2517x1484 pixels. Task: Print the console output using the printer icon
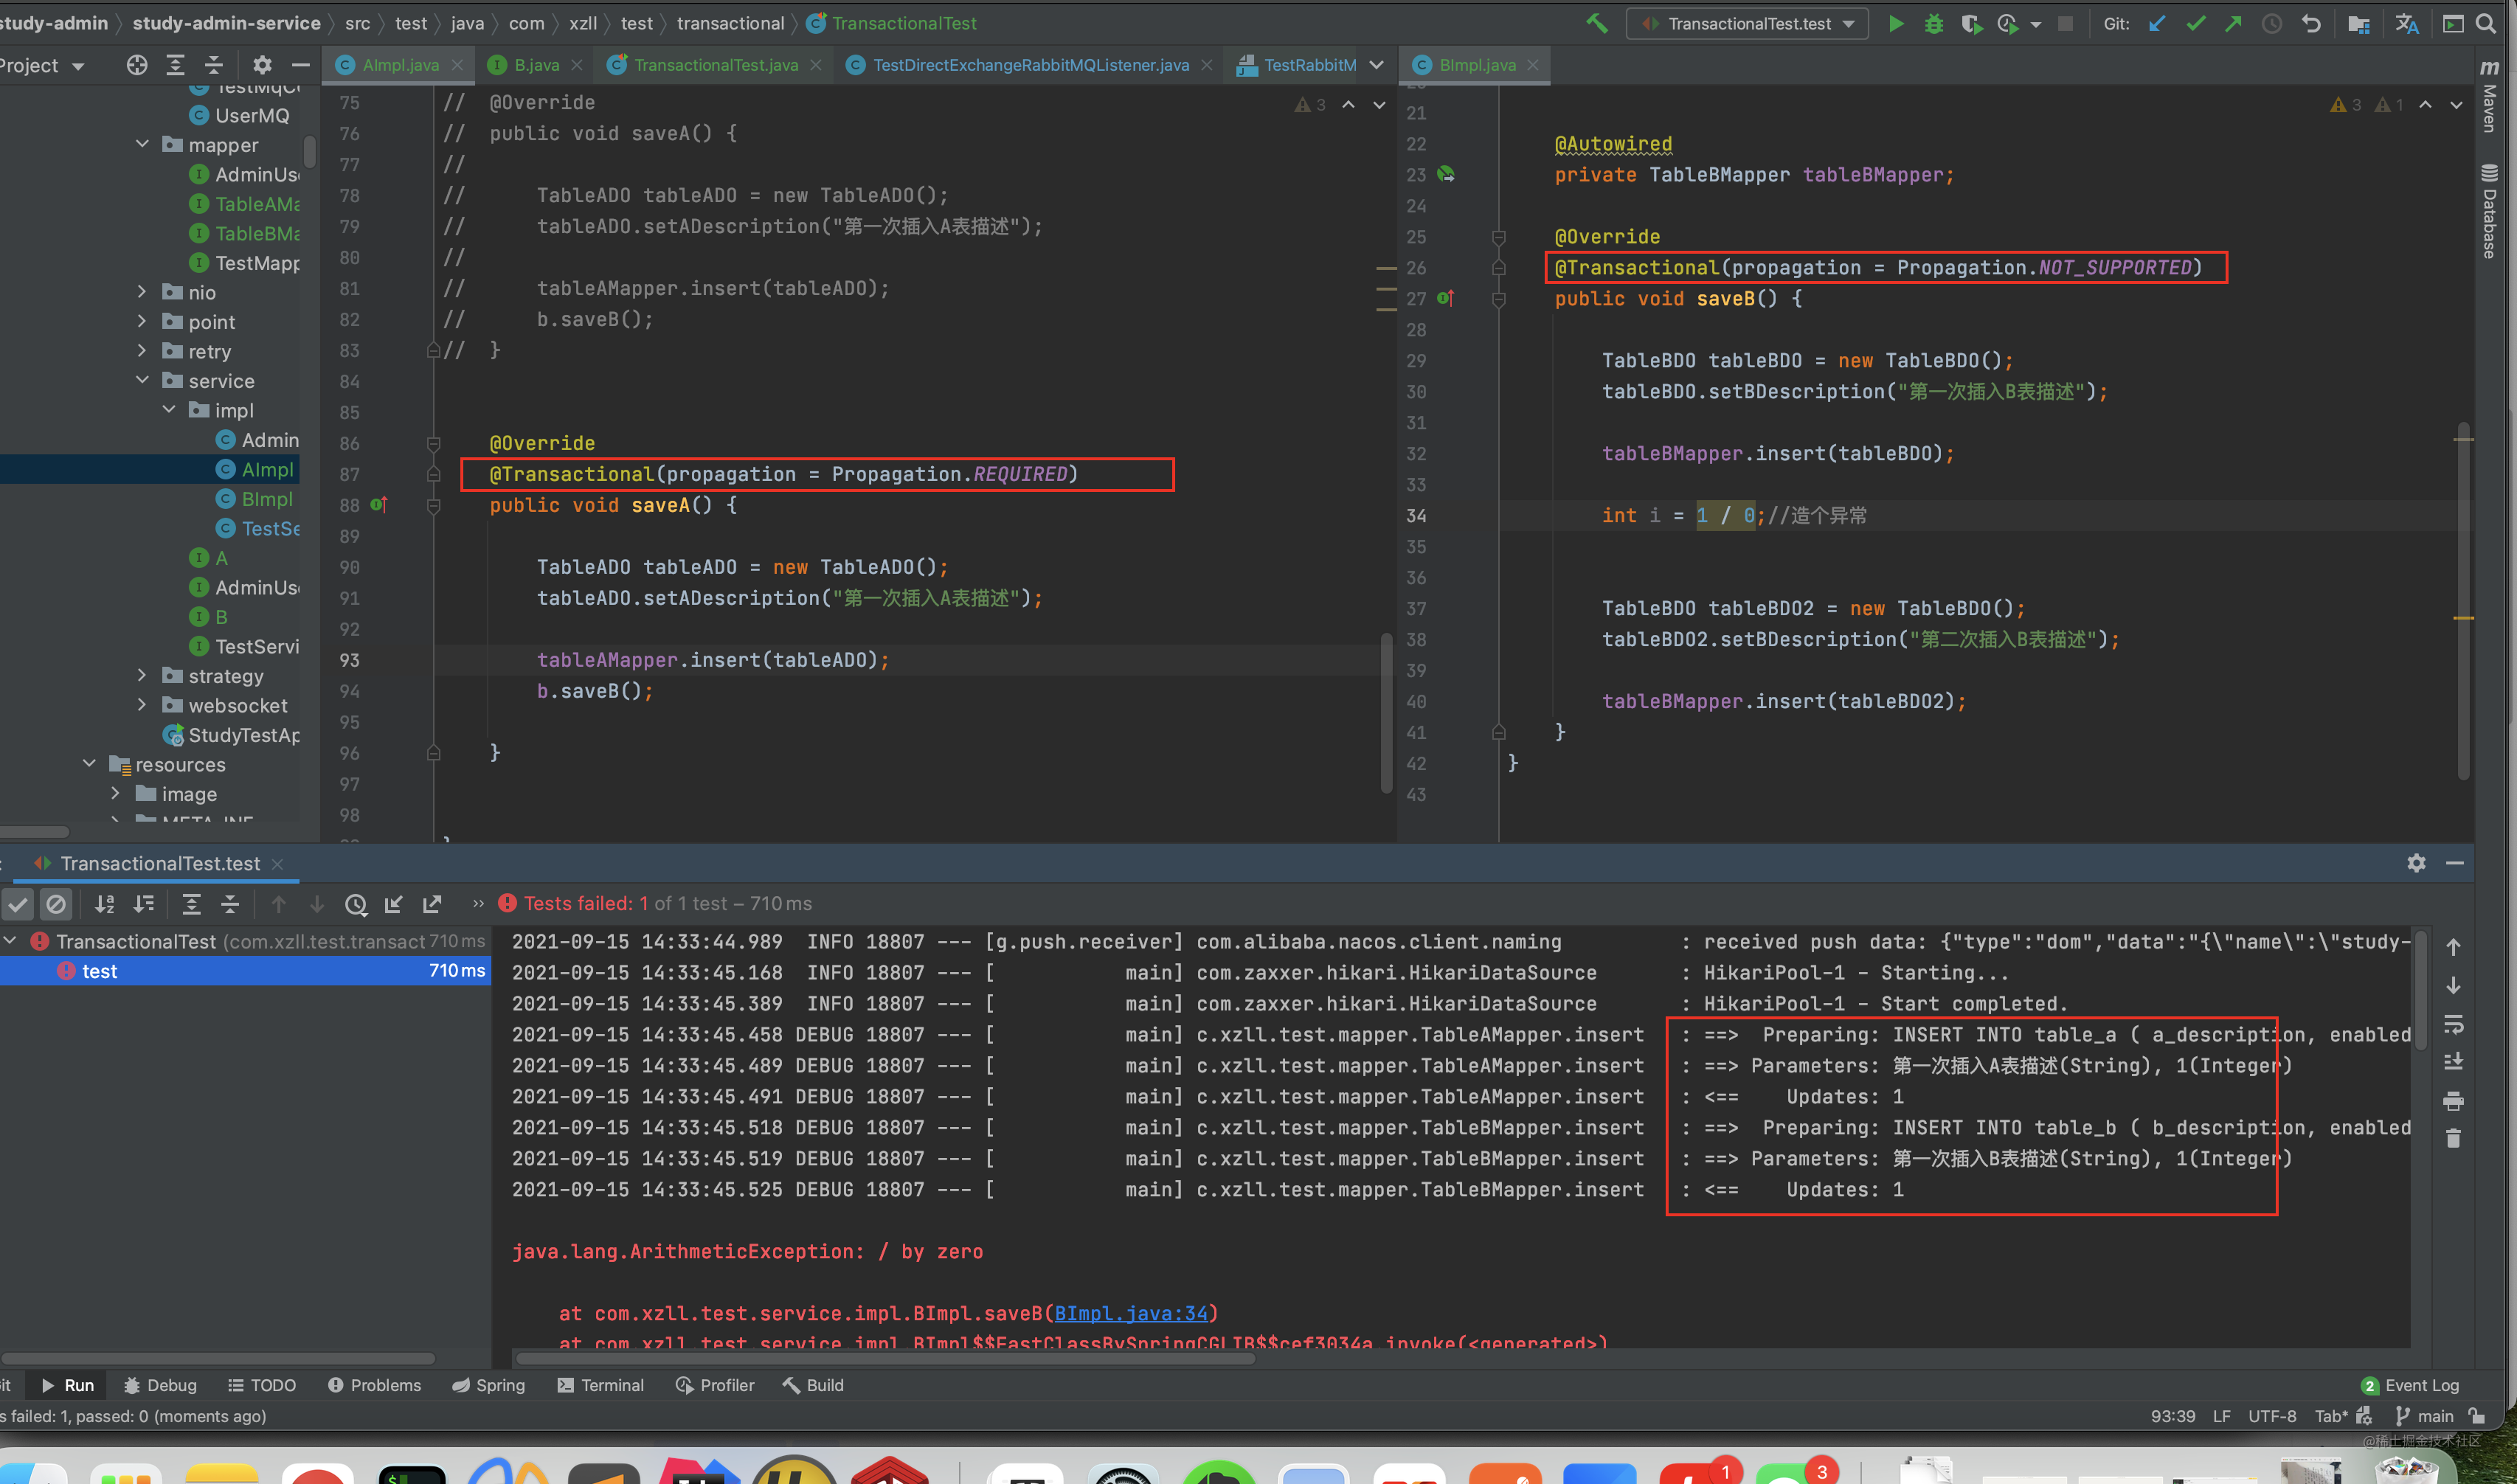point(2453,1101)
